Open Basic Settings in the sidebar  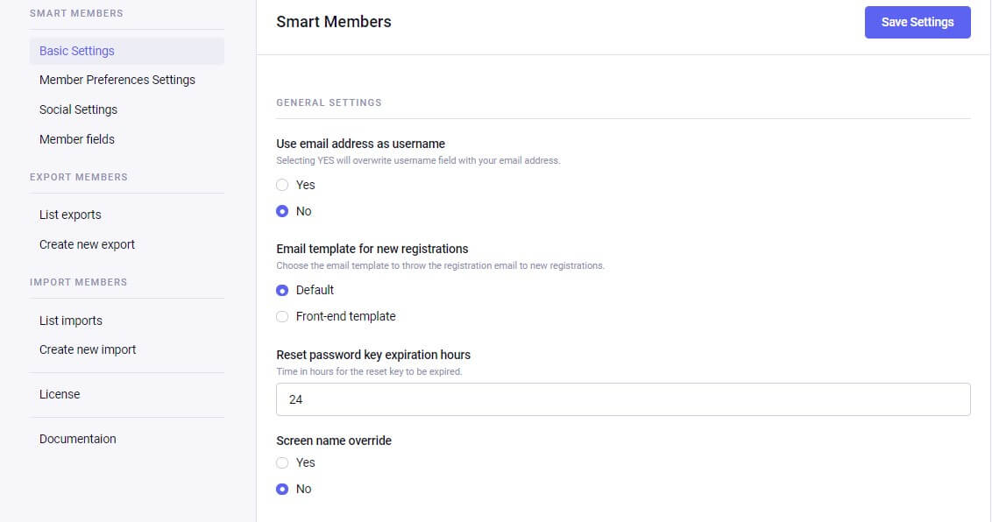click(77, 51)
